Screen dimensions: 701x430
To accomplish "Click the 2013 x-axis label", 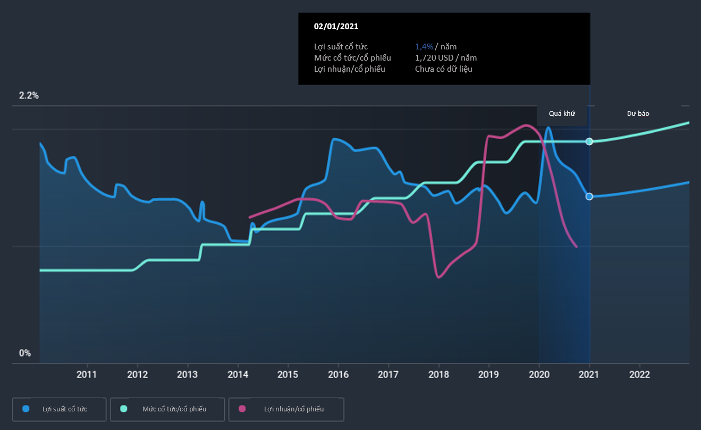I will click(x=187, y=375).
